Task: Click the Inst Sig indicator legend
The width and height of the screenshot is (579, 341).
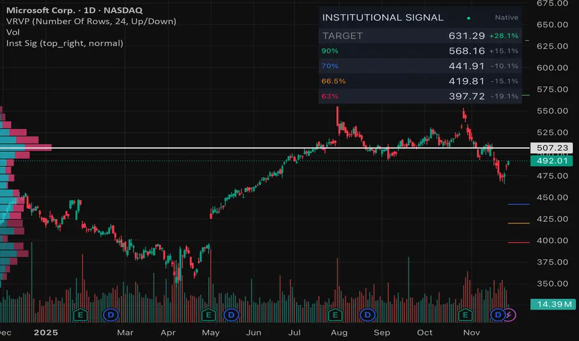Action: [62, 43]
